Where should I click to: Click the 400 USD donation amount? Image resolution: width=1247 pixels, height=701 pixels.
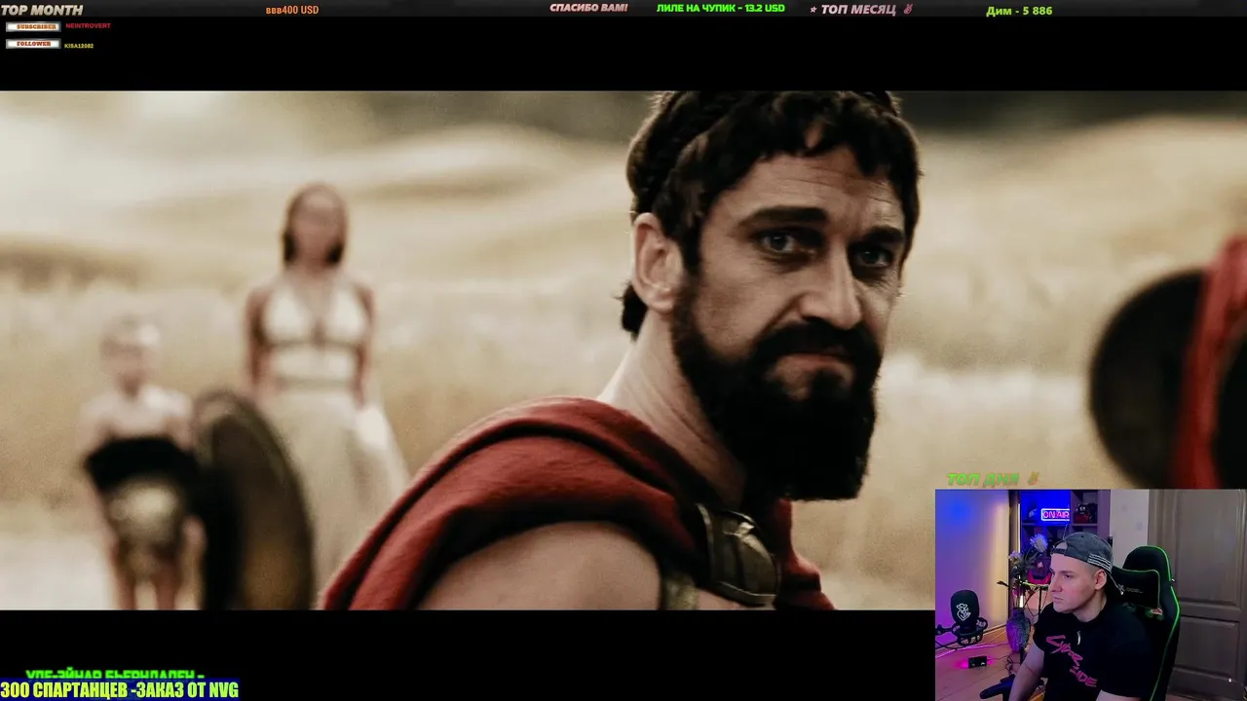pyautogui.click(x=292, y=10)
